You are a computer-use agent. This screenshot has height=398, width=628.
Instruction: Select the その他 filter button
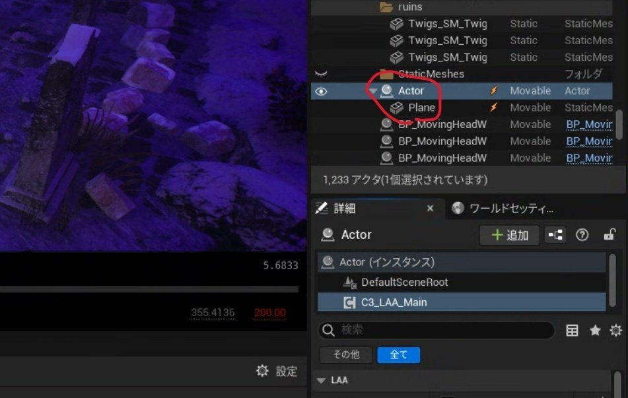346,354
